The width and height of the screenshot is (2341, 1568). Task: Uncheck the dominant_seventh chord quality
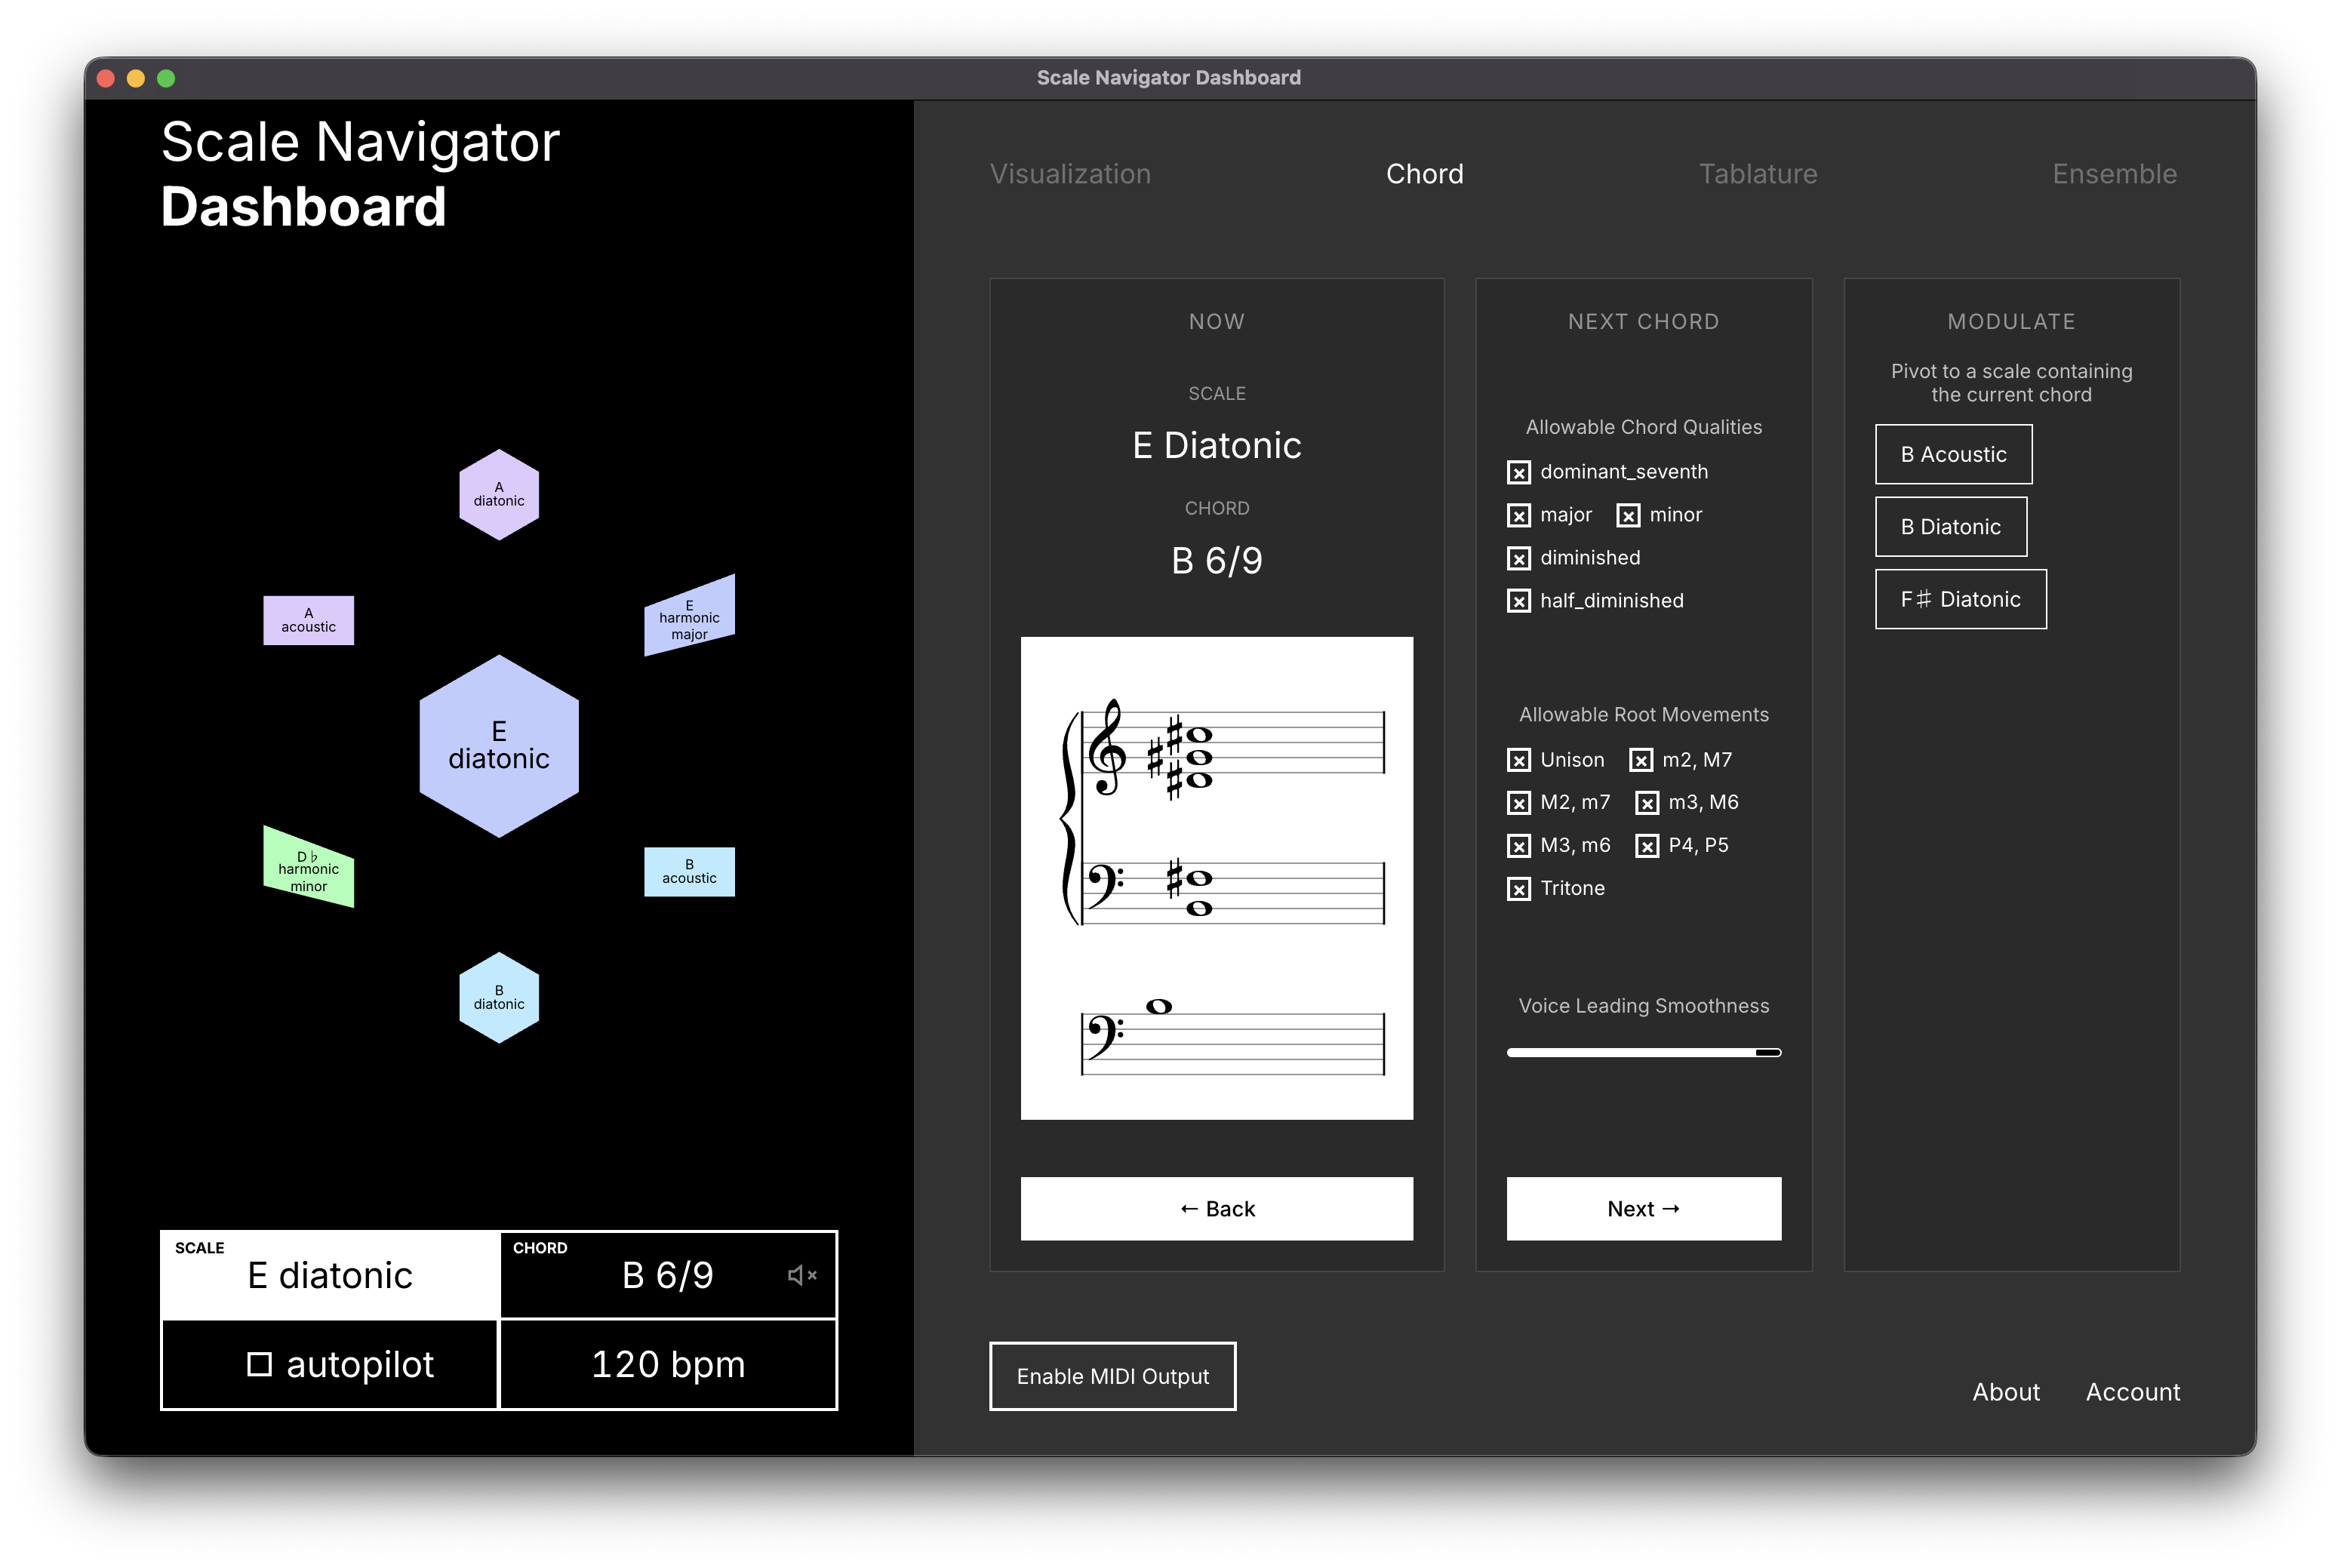click(x=1518, y=472)
